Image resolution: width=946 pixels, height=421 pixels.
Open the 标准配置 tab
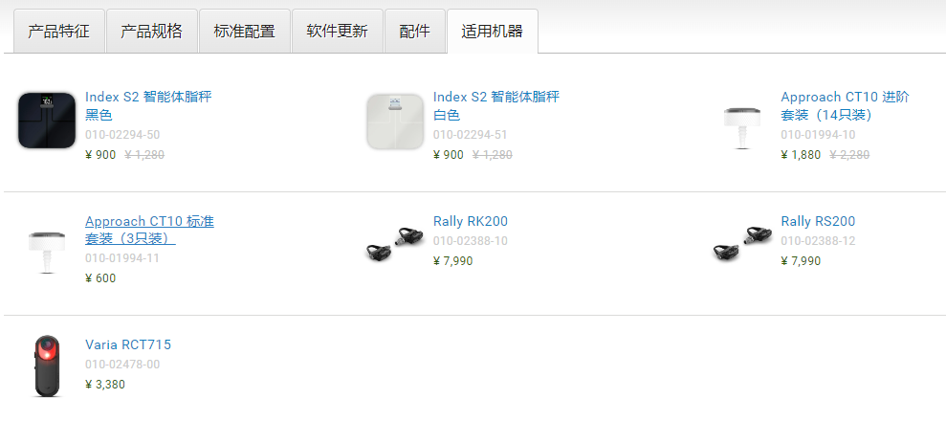244,32
